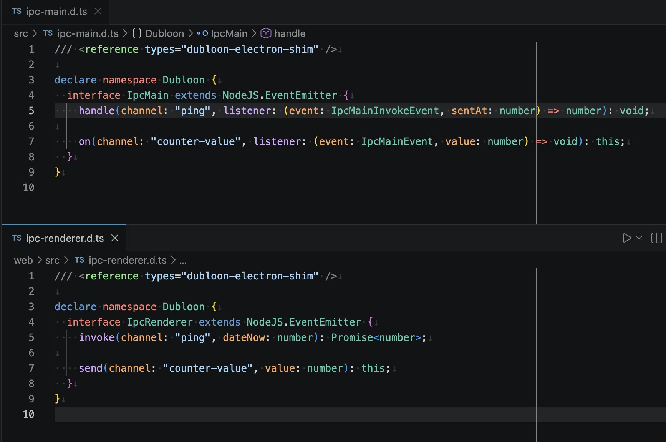The width and height of the screenshot is (666, 442).
Task: Open the Dubloon namespace breadcrumb
Action: click(x=164, y=34)
